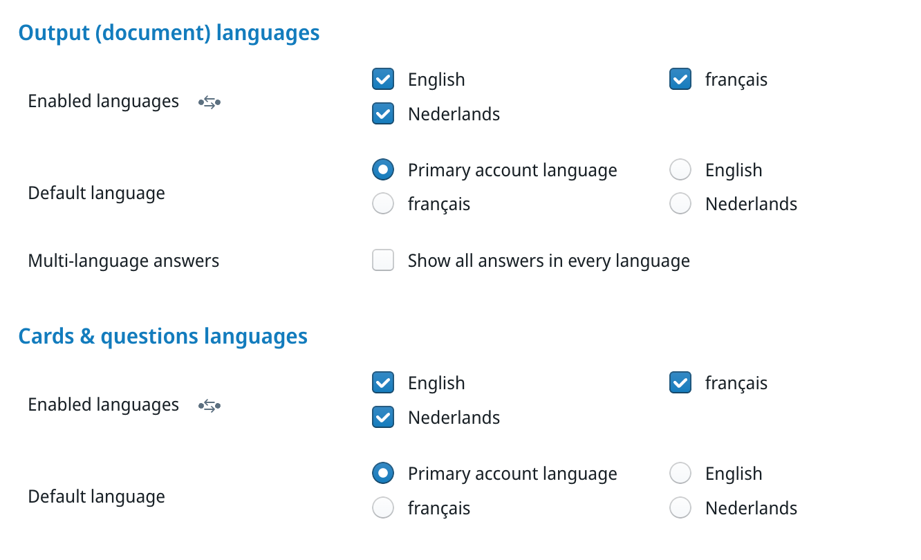Select Nederlands as Output default language
Viewport: 921px width, 560px height.
click(x=680, y=204)
